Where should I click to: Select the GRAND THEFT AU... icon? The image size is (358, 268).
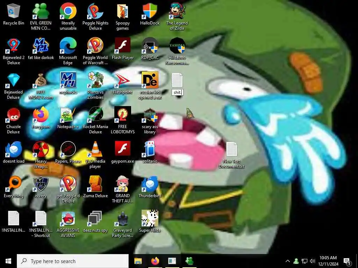click(x=123, y=184)
